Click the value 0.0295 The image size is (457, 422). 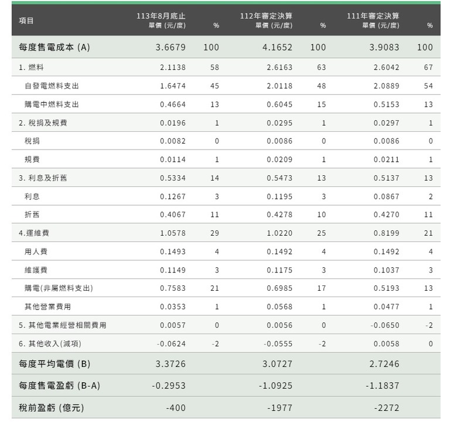pyautogui.click(x=279, y=123)
